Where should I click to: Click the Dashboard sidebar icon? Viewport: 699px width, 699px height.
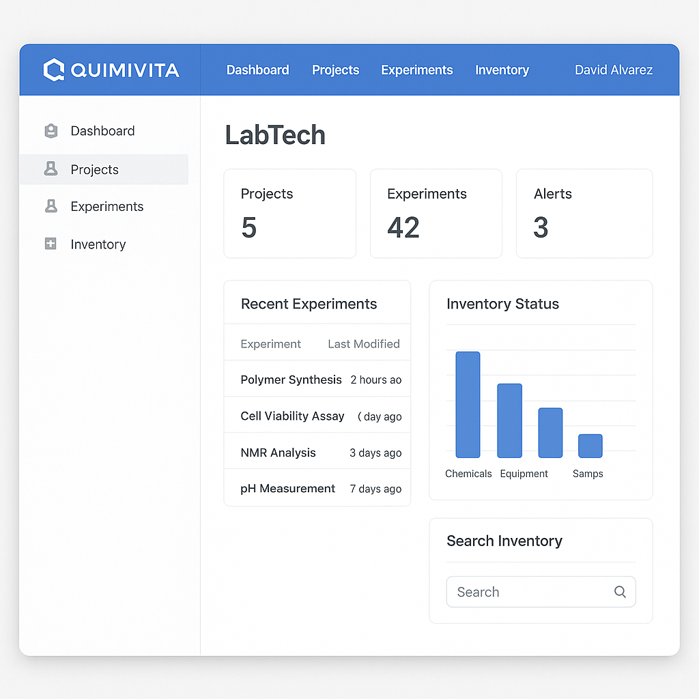pyautogui.click(x=51, y=131)
